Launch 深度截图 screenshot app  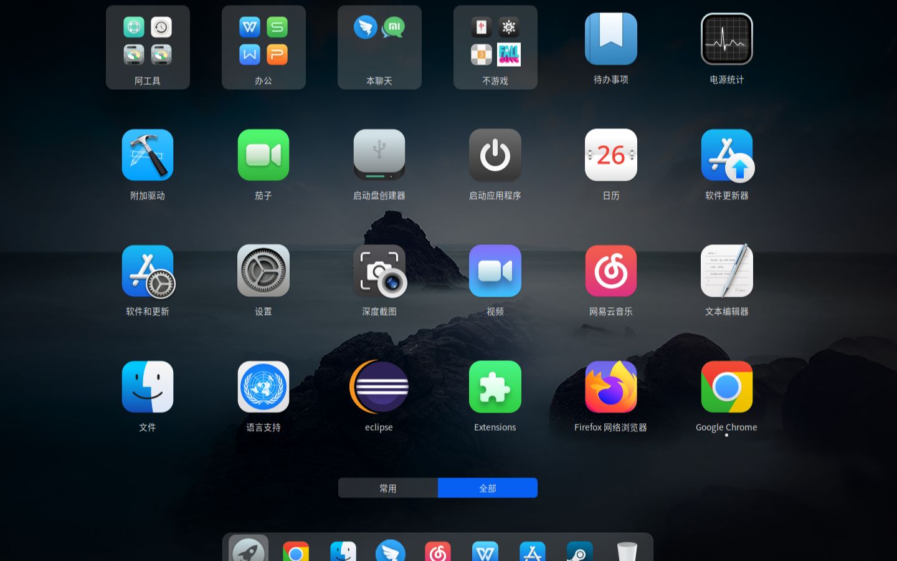click(379, 271)
